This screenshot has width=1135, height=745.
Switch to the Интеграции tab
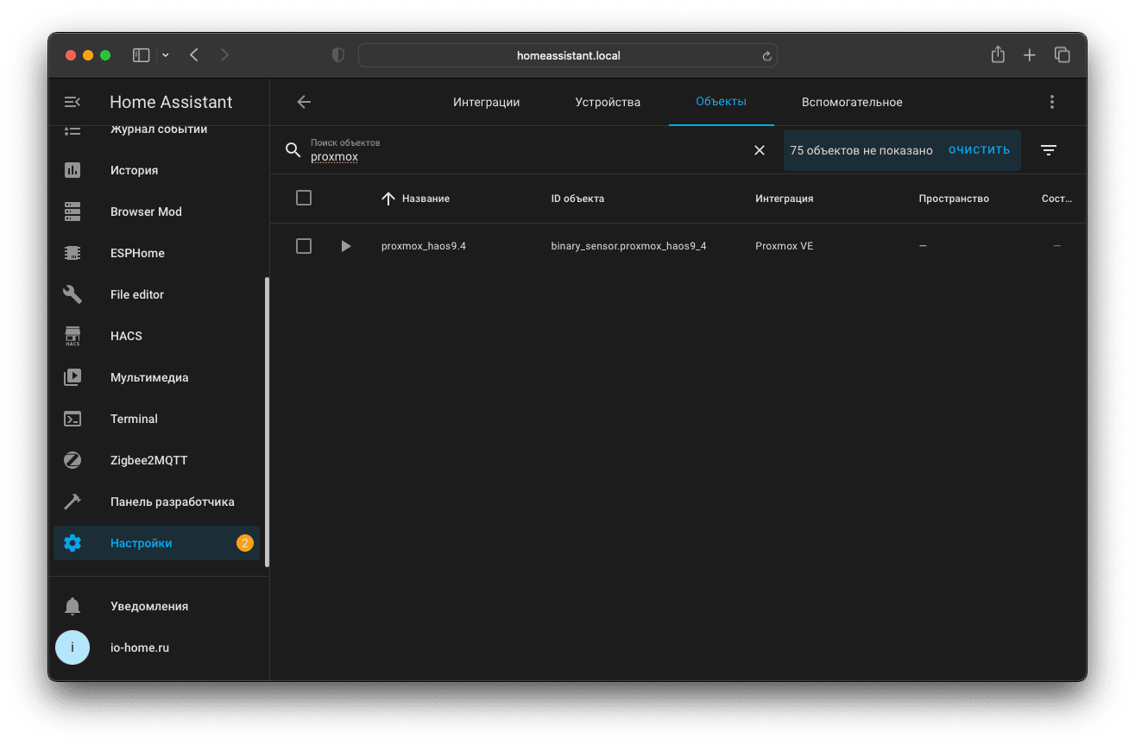486,102
